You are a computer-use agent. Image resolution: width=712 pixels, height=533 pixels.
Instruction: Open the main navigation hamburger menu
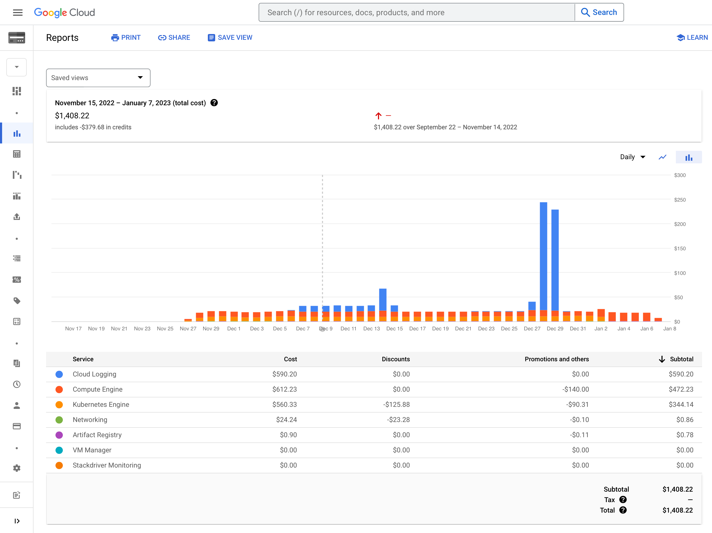[x=18, y=13]
